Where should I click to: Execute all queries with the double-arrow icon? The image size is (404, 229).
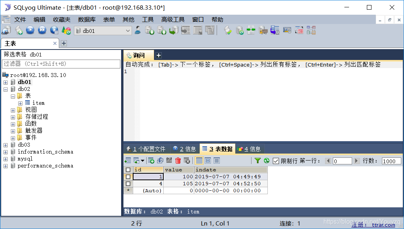tap(42, 31)
